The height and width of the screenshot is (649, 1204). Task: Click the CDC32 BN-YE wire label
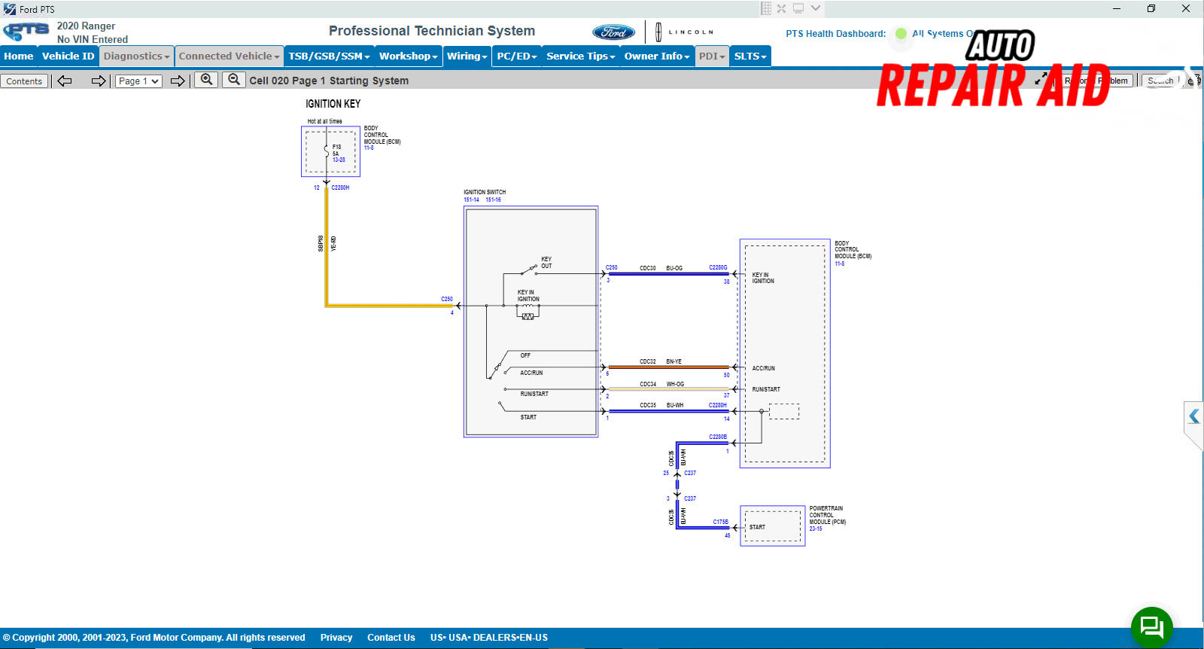tap(661, 361)
